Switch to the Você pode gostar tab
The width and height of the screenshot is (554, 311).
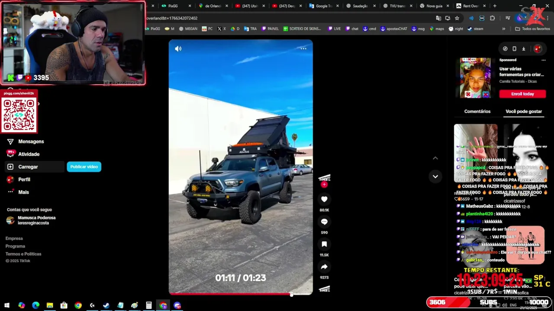click(x=524, y=111)
